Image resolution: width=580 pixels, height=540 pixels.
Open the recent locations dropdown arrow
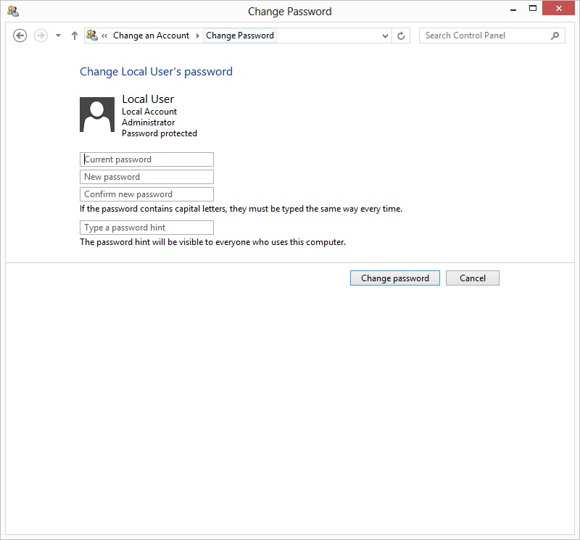point(58,36)
